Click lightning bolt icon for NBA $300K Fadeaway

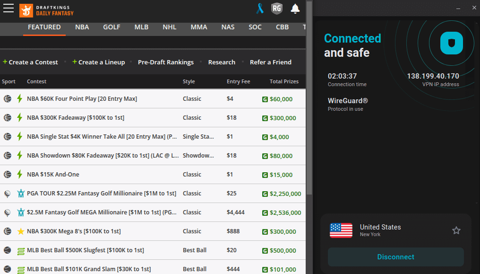[19, 117]
